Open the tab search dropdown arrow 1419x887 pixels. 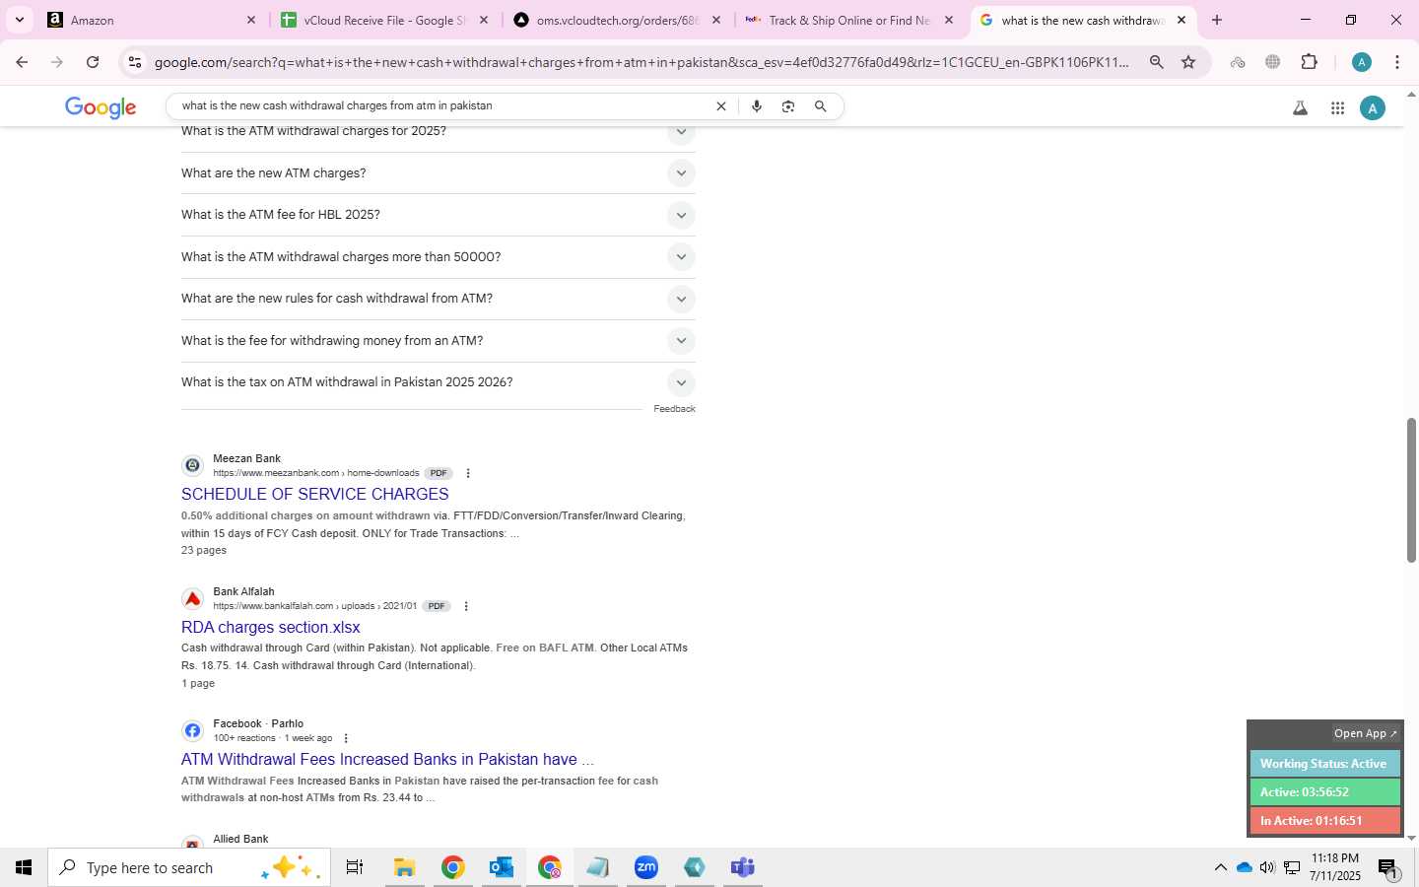pyautogui.click(x=19, y=20)
